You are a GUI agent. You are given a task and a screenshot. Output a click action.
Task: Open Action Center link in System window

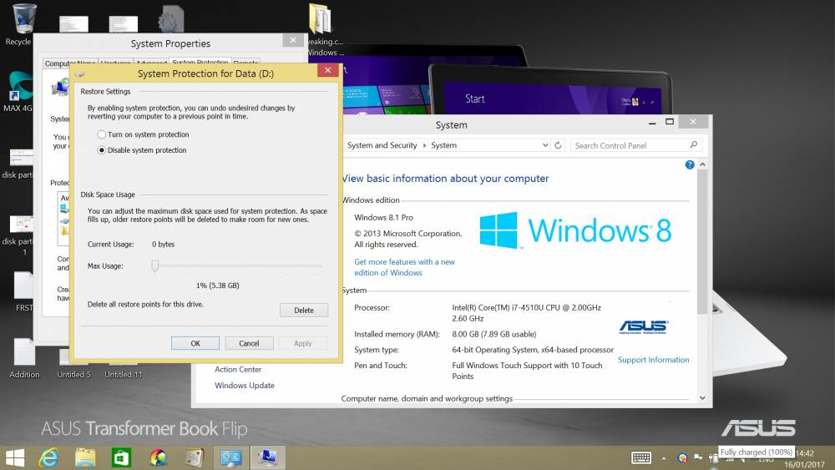click(238, 369)
